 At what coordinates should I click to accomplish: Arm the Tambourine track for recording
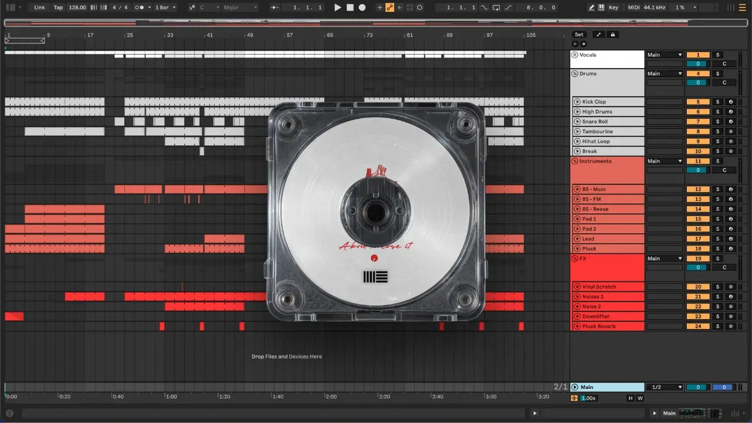(730, 132)
